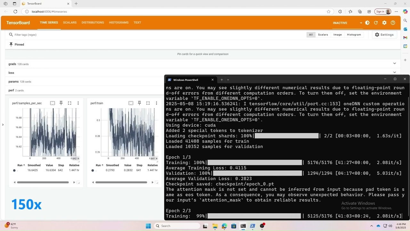Filter cards to Histogram only
The width and height of the screenshot is (410, 231).
click(354, 35)
